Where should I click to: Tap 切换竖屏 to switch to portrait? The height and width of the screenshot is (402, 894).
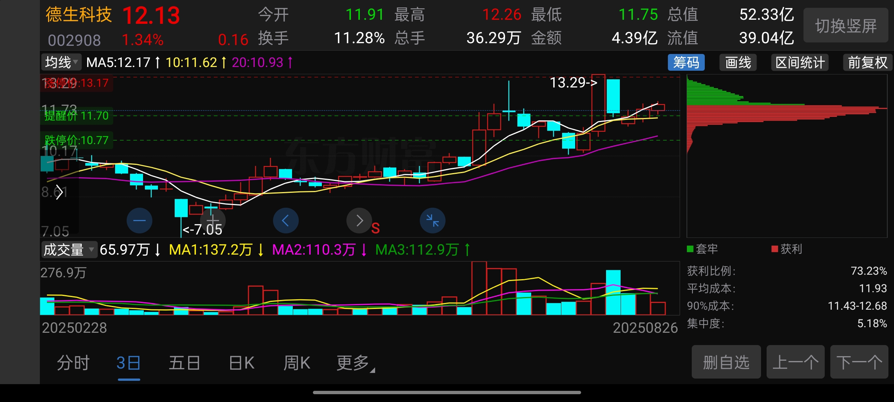point(846,25)
